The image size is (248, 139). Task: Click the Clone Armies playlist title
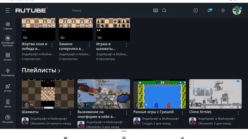click(x=200, y=112)
